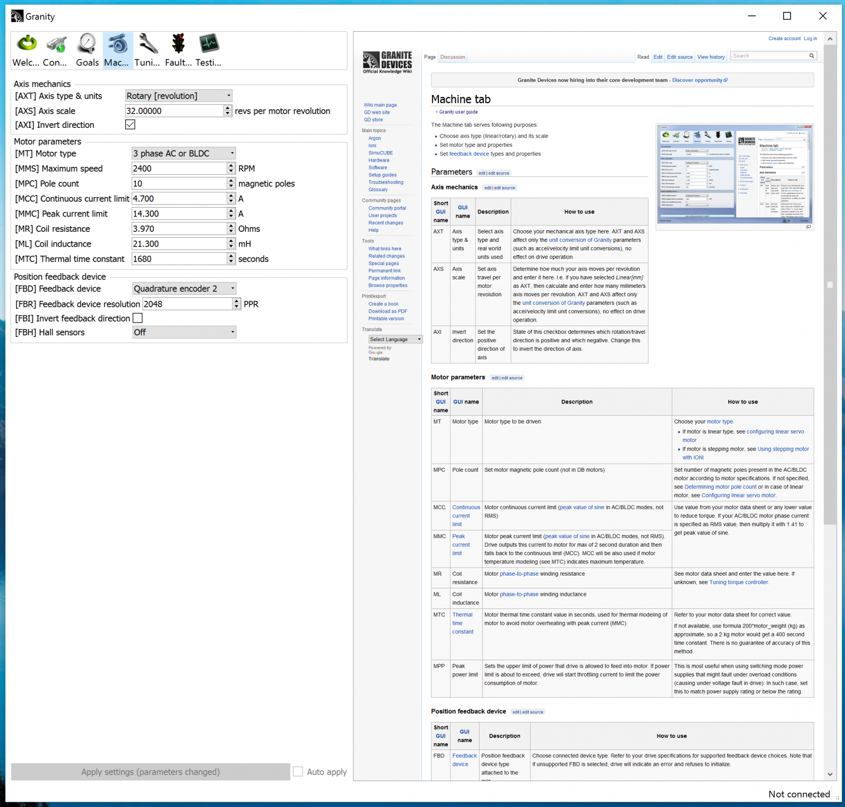Click Create account link
The image size is (845, 807).
tap(784, 39)
